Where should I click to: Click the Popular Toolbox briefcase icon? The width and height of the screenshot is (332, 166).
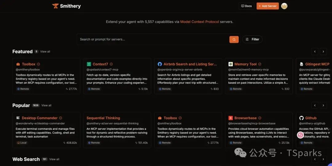160,118
